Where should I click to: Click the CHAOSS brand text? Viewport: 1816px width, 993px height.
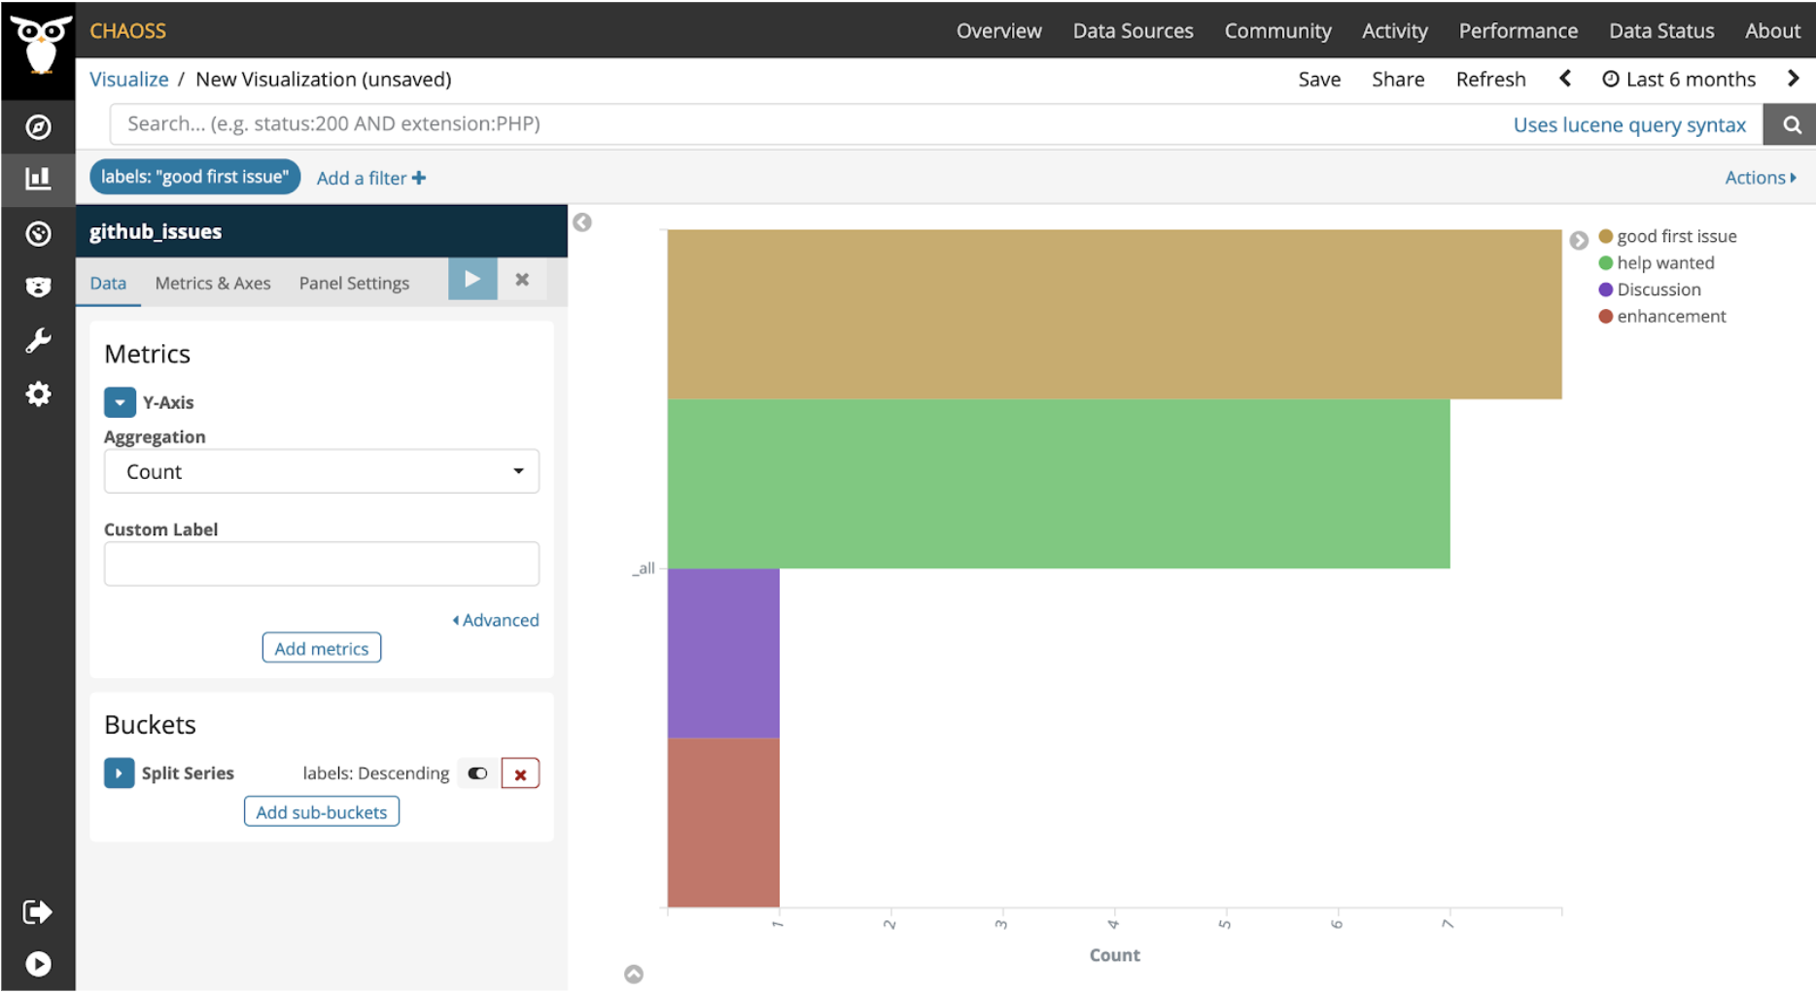point(128,31)
